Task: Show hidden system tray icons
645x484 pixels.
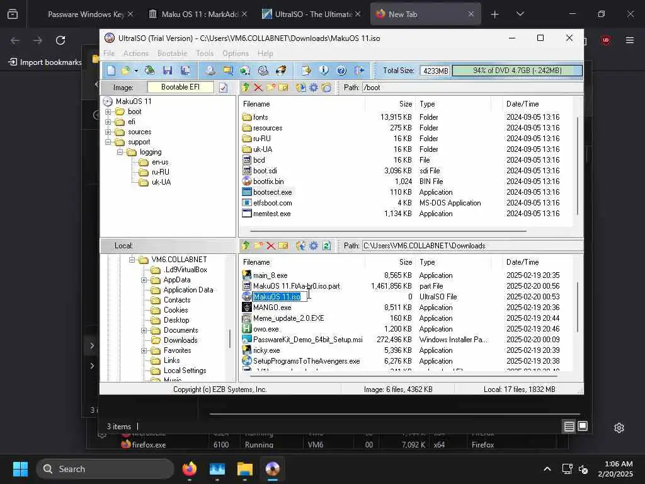Action: click(547, 469)
